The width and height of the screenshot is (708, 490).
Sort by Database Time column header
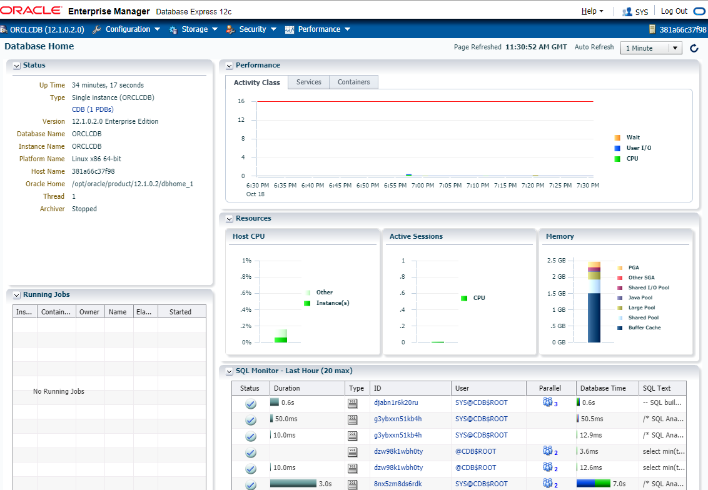pyautogui.click(x=608, y=388)
